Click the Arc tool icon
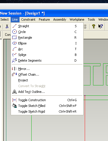This screenshot has width=108, height=141. [14, 49]
